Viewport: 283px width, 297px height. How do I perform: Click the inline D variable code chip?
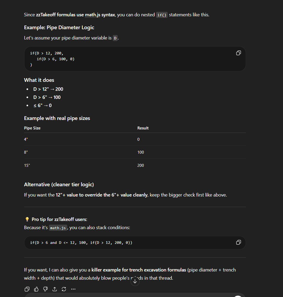click(x=115, y=38)
